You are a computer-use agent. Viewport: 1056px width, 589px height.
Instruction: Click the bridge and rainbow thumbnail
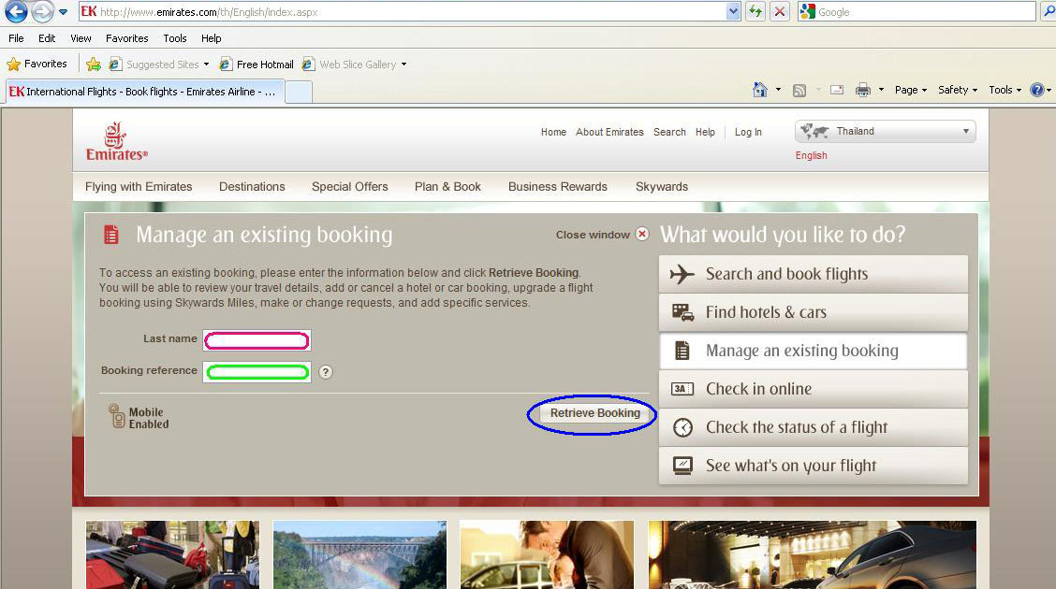[359, 554]
